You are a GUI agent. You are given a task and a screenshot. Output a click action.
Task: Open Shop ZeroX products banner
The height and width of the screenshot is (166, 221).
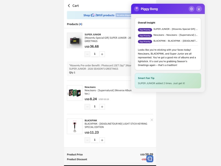point(99,15)
